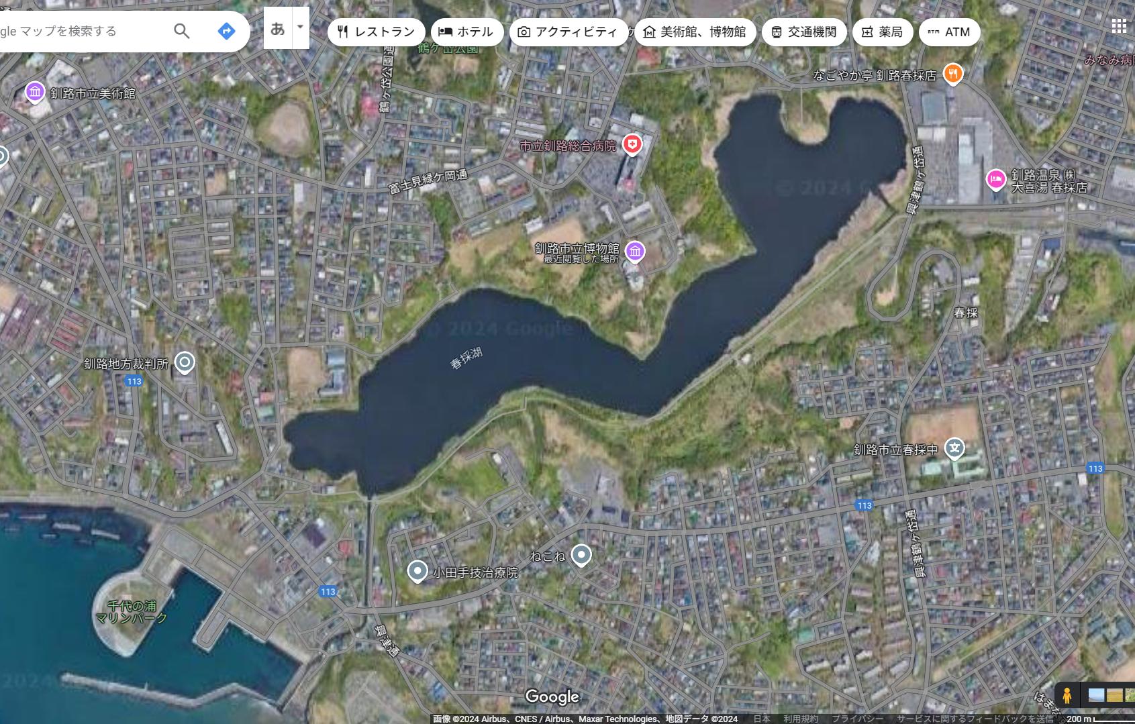Expand the input mode dropdown arrow

tap(300, 28)
